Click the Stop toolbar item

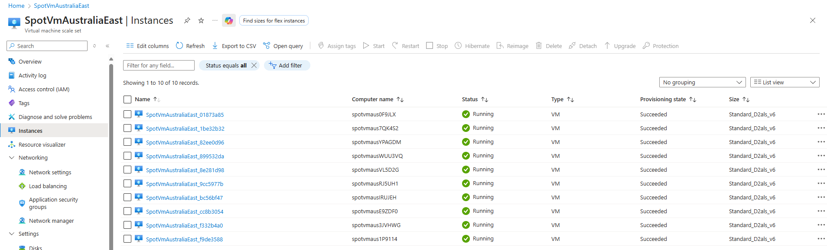tap(437, 46)
